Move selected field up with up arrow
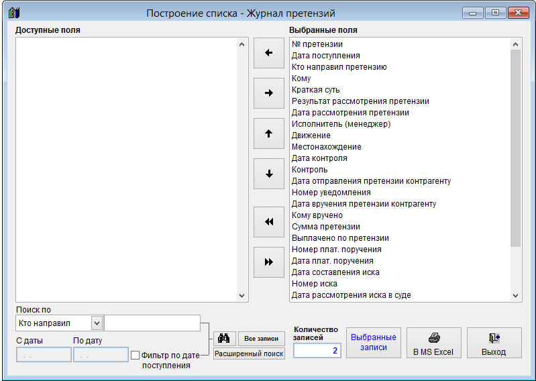 [269, 133]
